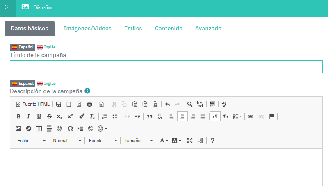Insert special character with Omega icon
Image resolution: width=328 pixels, height=186 pixels.
tap(70, 129)
